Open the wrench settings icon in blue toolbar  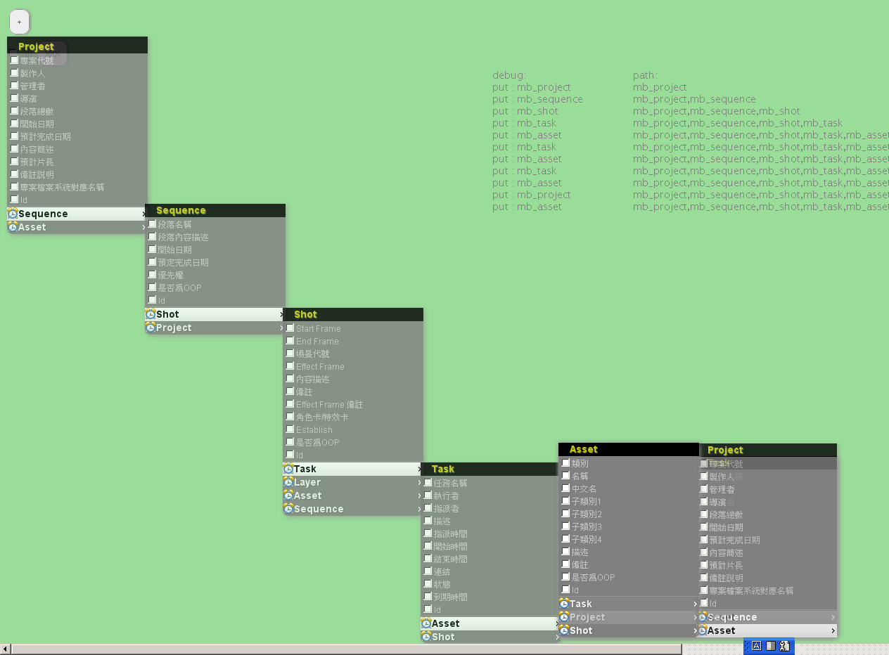(784, 646)
